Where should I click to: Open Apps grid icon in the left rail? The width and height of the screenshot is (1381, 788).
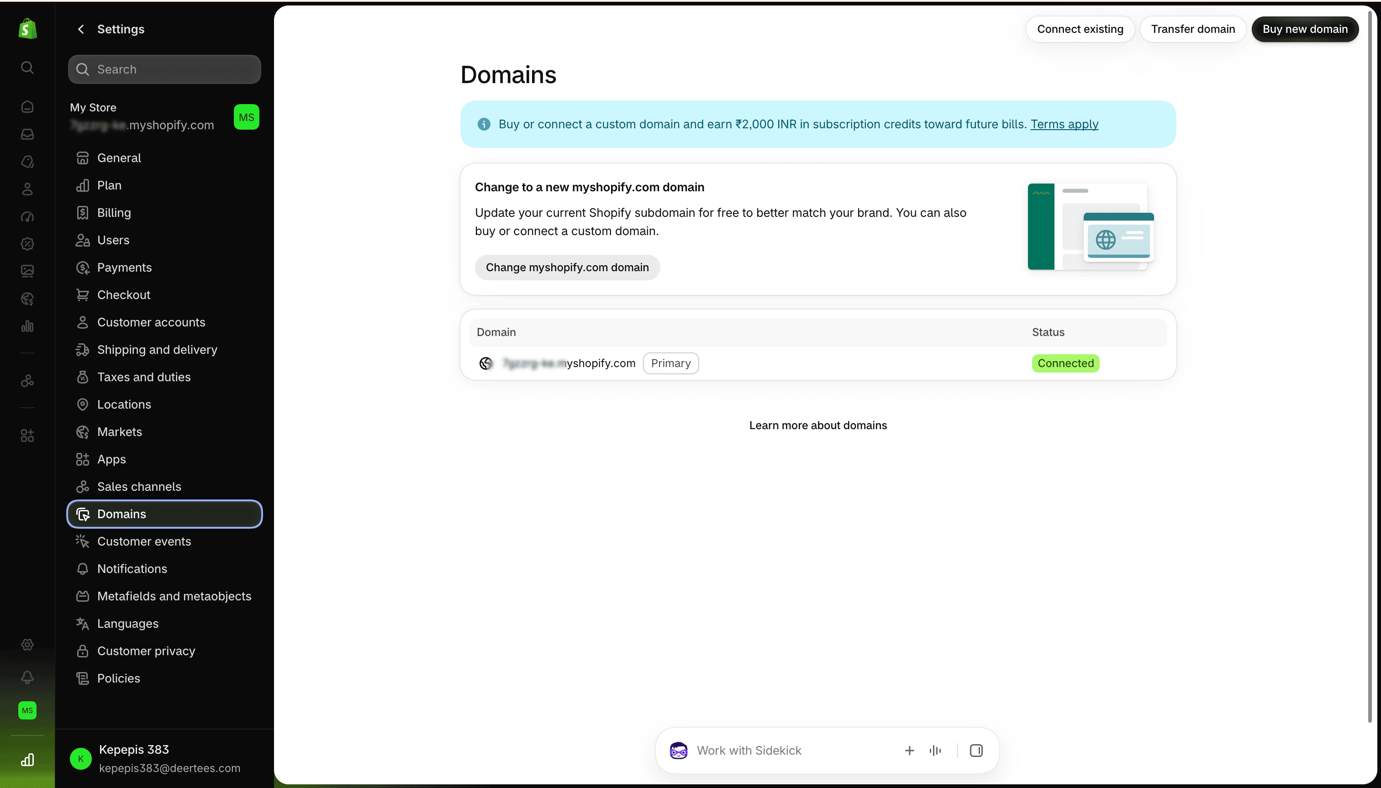tap(27, 436)
